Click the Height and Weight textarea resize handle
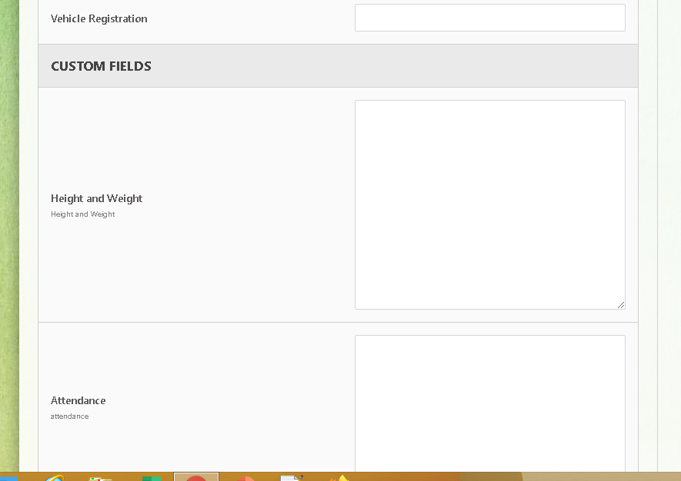 tap(621, 305)
